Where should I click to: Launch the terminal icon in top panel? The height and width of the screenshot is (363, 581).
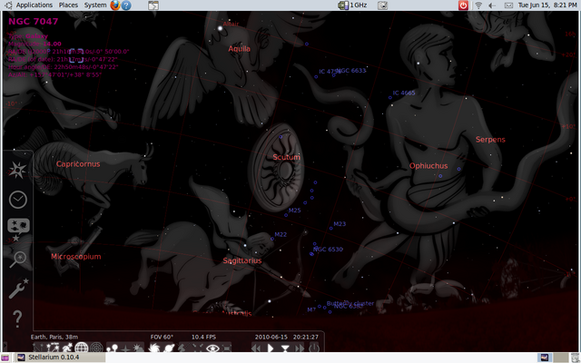(x=153, y=5)
